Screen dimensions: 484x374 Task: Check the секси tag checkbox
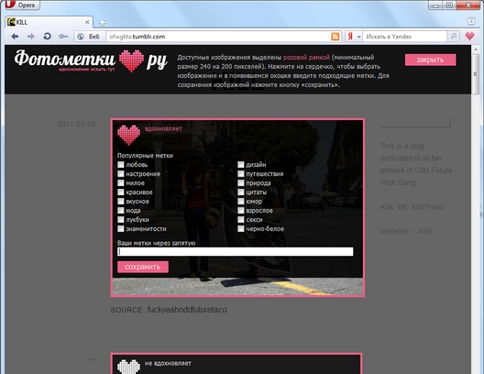pos(241,219)
